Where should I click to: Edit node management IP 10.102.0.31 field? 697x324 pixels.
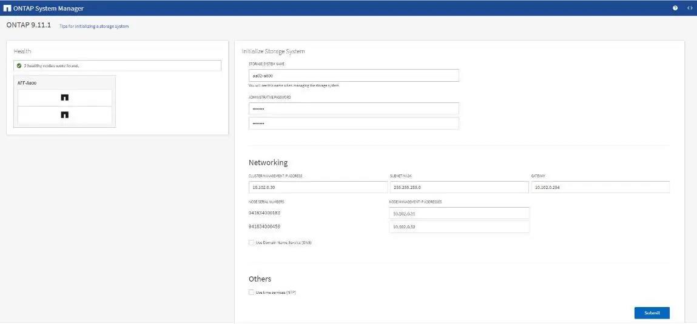(x=459, y=214)
